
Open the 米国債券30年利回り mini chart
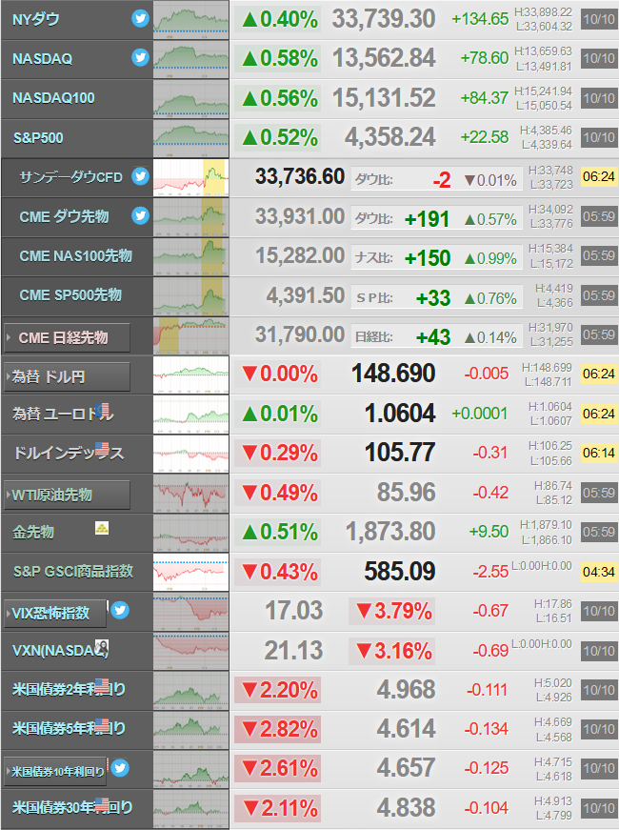click(x=191, y=809)
